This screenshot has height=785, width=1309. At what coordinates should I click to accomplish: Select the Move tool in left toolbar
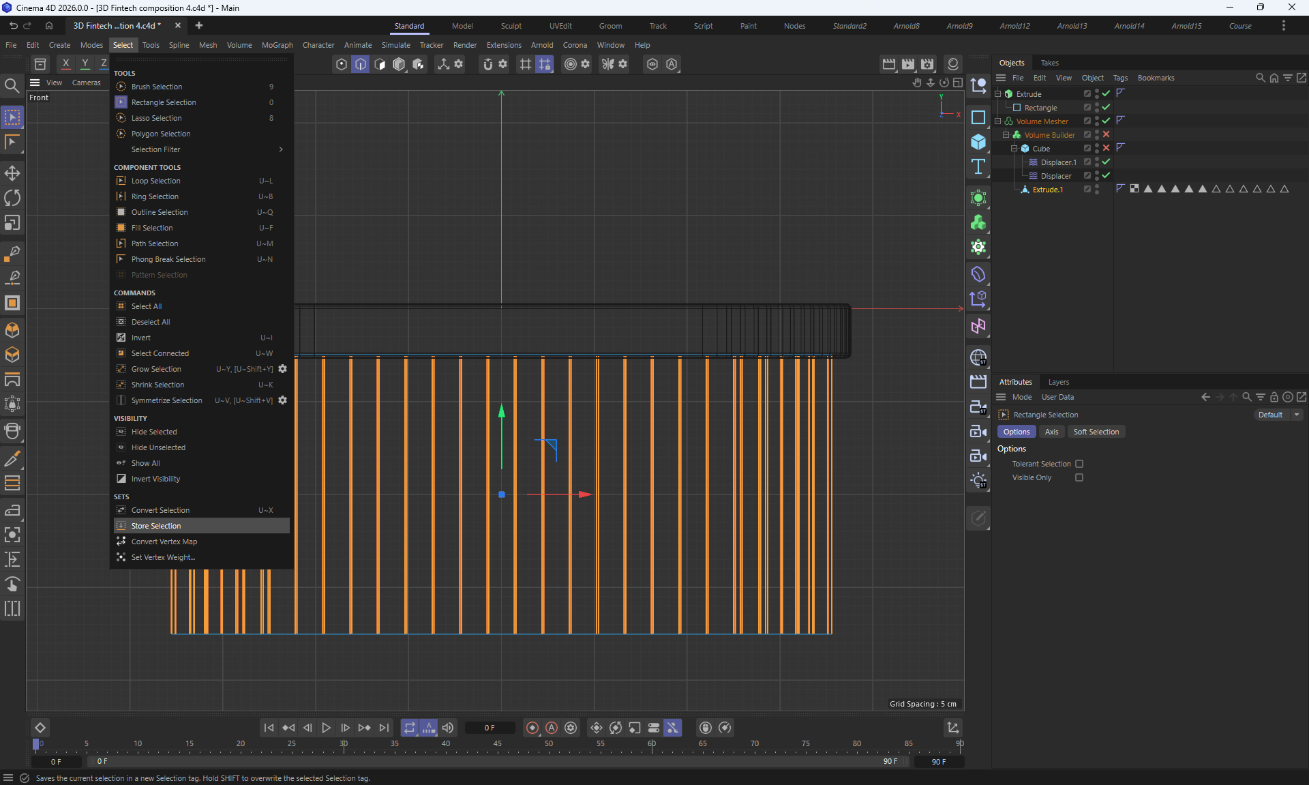click(12, 173)
